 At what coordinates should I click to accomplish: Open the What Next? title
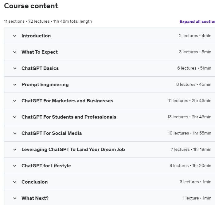[35, 198]
